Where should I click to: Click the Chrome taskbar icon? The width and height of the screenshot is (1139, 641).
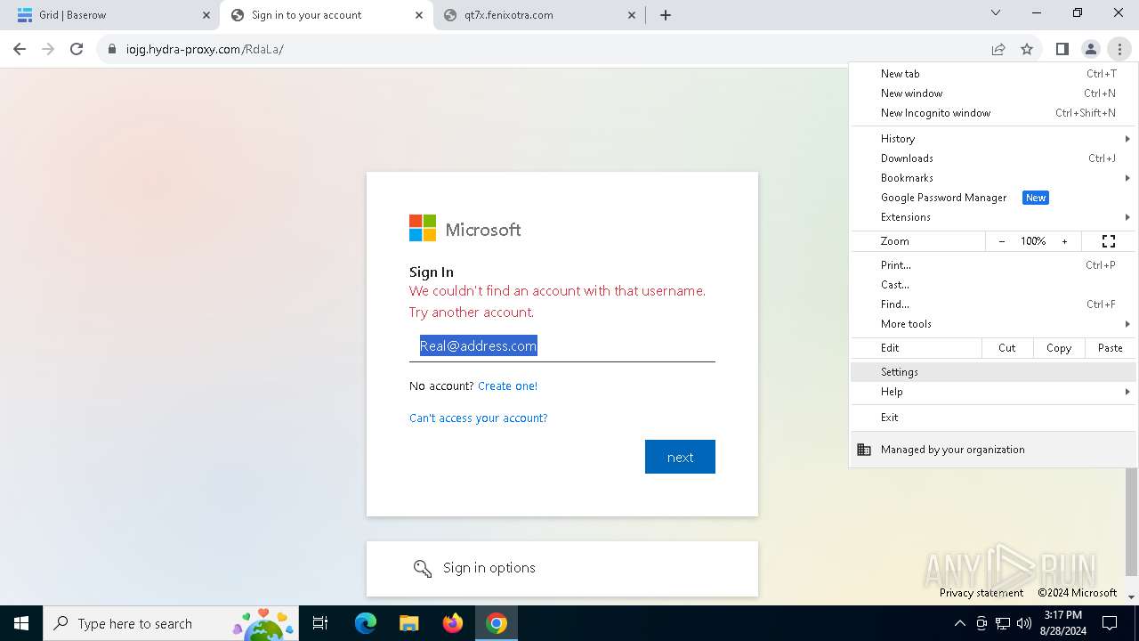point(497,623)
